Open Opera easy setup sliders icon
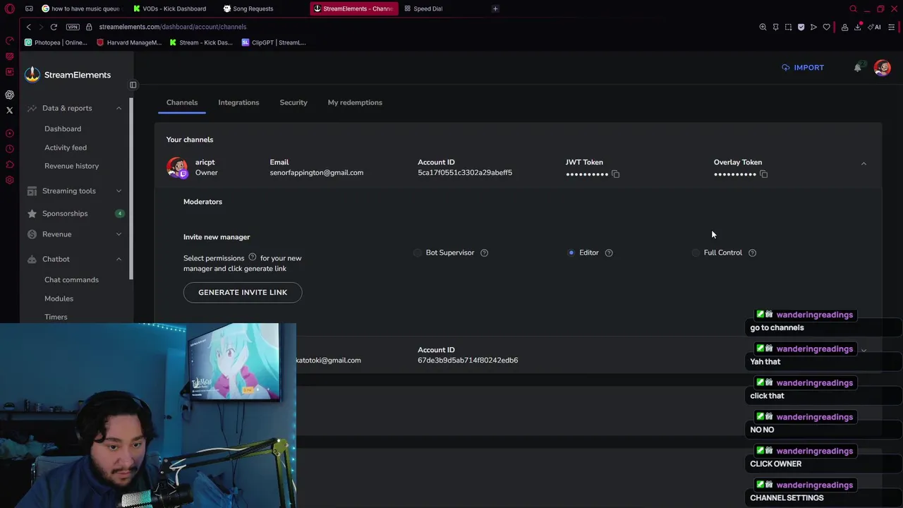This screenshot has height=508, width=903. point(891,27)
